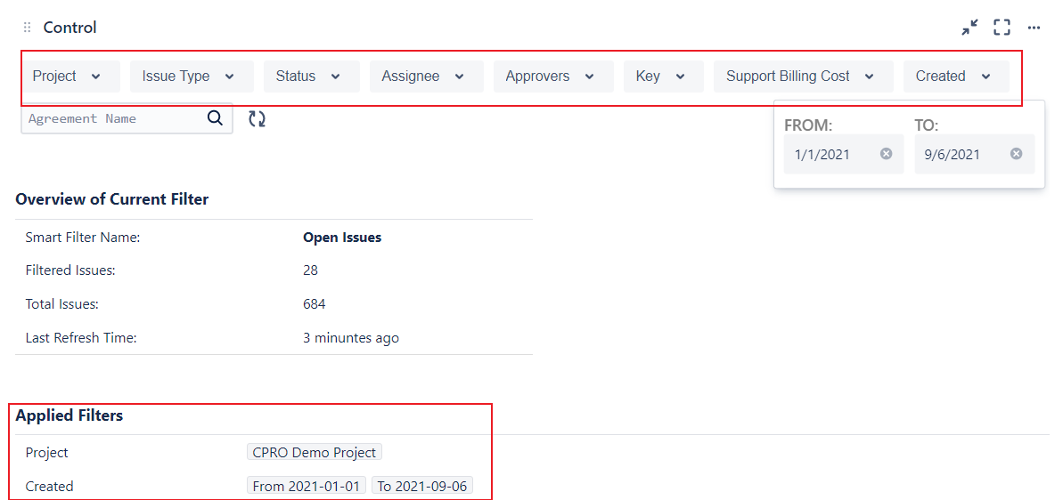The width and height of the screenshot is (1063, 500).
Task: Open the Key filter dropdown
Action: click(x=664, y=77)
